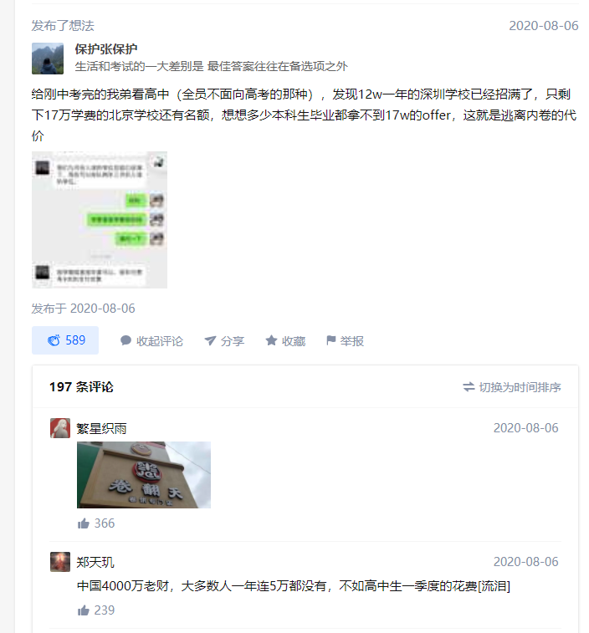Favorite the post with 收藏 star
The height and width of the screenshot is (633, 589).
point(285,341)
